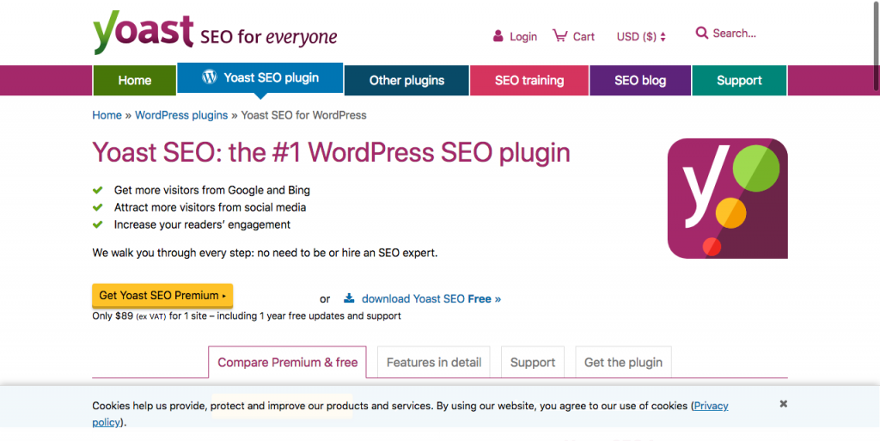Switch to the Features in detail tab
This screenshot has height=441, width=880.
[434, 362]
